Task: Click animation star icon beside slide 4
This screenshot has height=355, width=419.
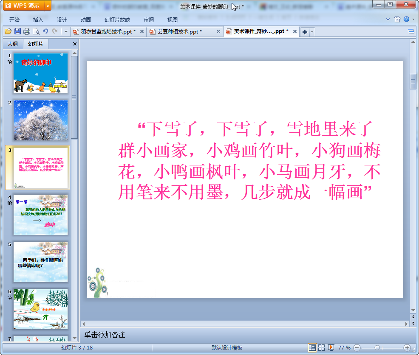Action: point(10,203)
